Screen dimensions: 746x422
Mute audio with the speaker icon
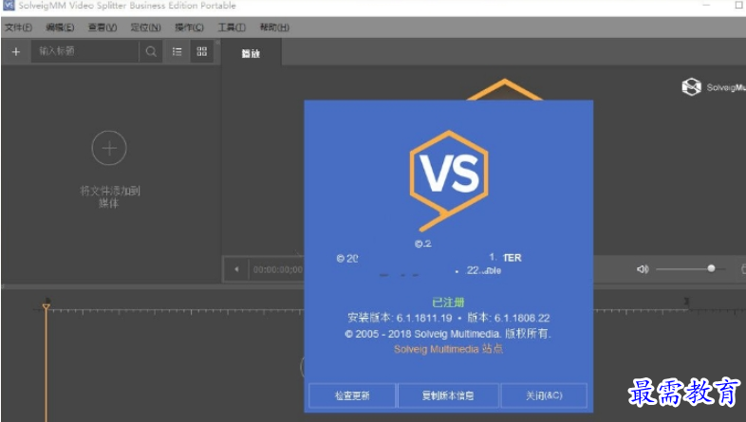[x=643, y=269]
